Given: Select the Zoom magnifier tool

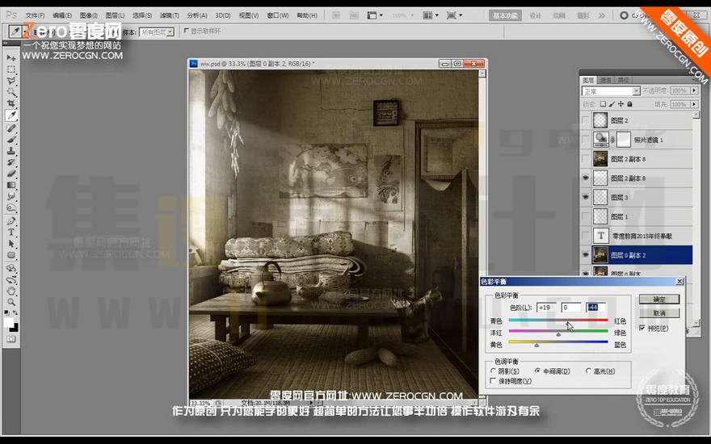Looking at the screenshot, I should click(x=11, y=302).
